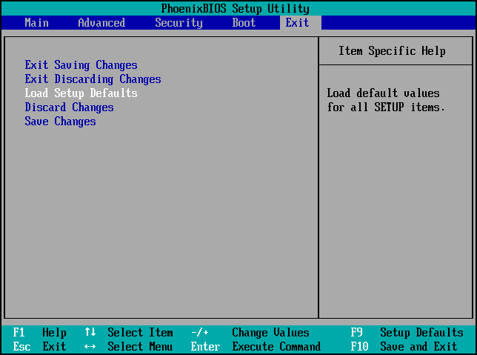The width and height of the screenshot is (477, 355).
Task: Click the PhoenixBIOS Setup Utility title
Action: click(x=235, y=9)
